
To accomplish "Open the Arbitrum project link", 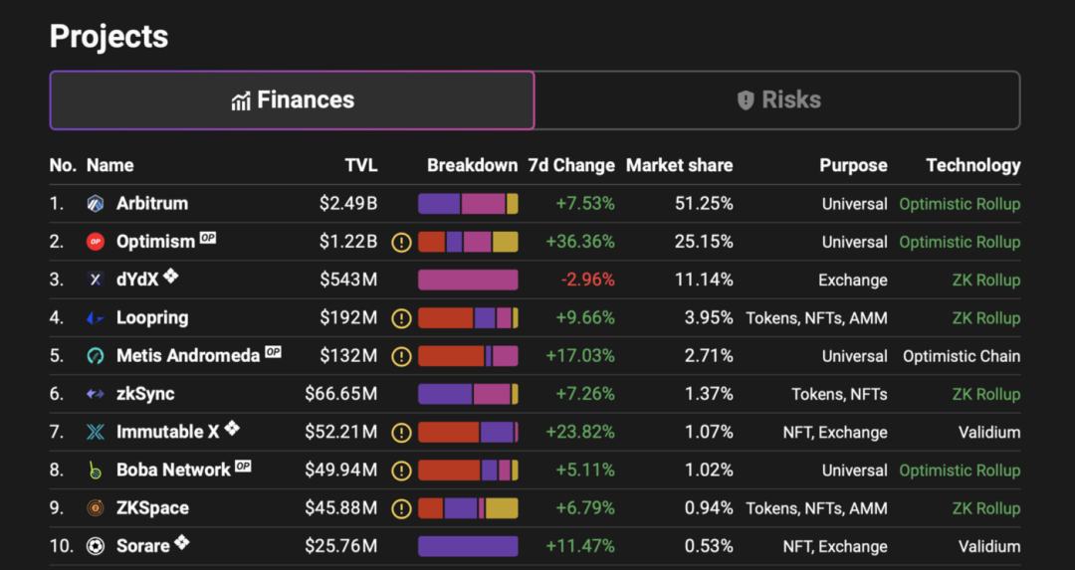I will pyautogui.click(x=152, y=204).
